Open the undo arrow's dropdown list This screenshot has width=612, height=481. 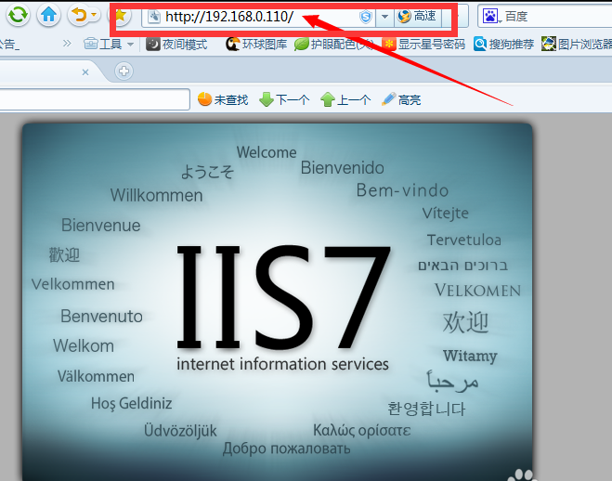pyautogui.click(x=94, y=15)
